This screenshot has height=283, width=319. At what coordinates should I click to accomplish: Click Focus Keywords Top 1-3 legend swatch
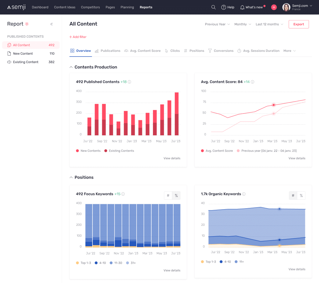point(77,263)
